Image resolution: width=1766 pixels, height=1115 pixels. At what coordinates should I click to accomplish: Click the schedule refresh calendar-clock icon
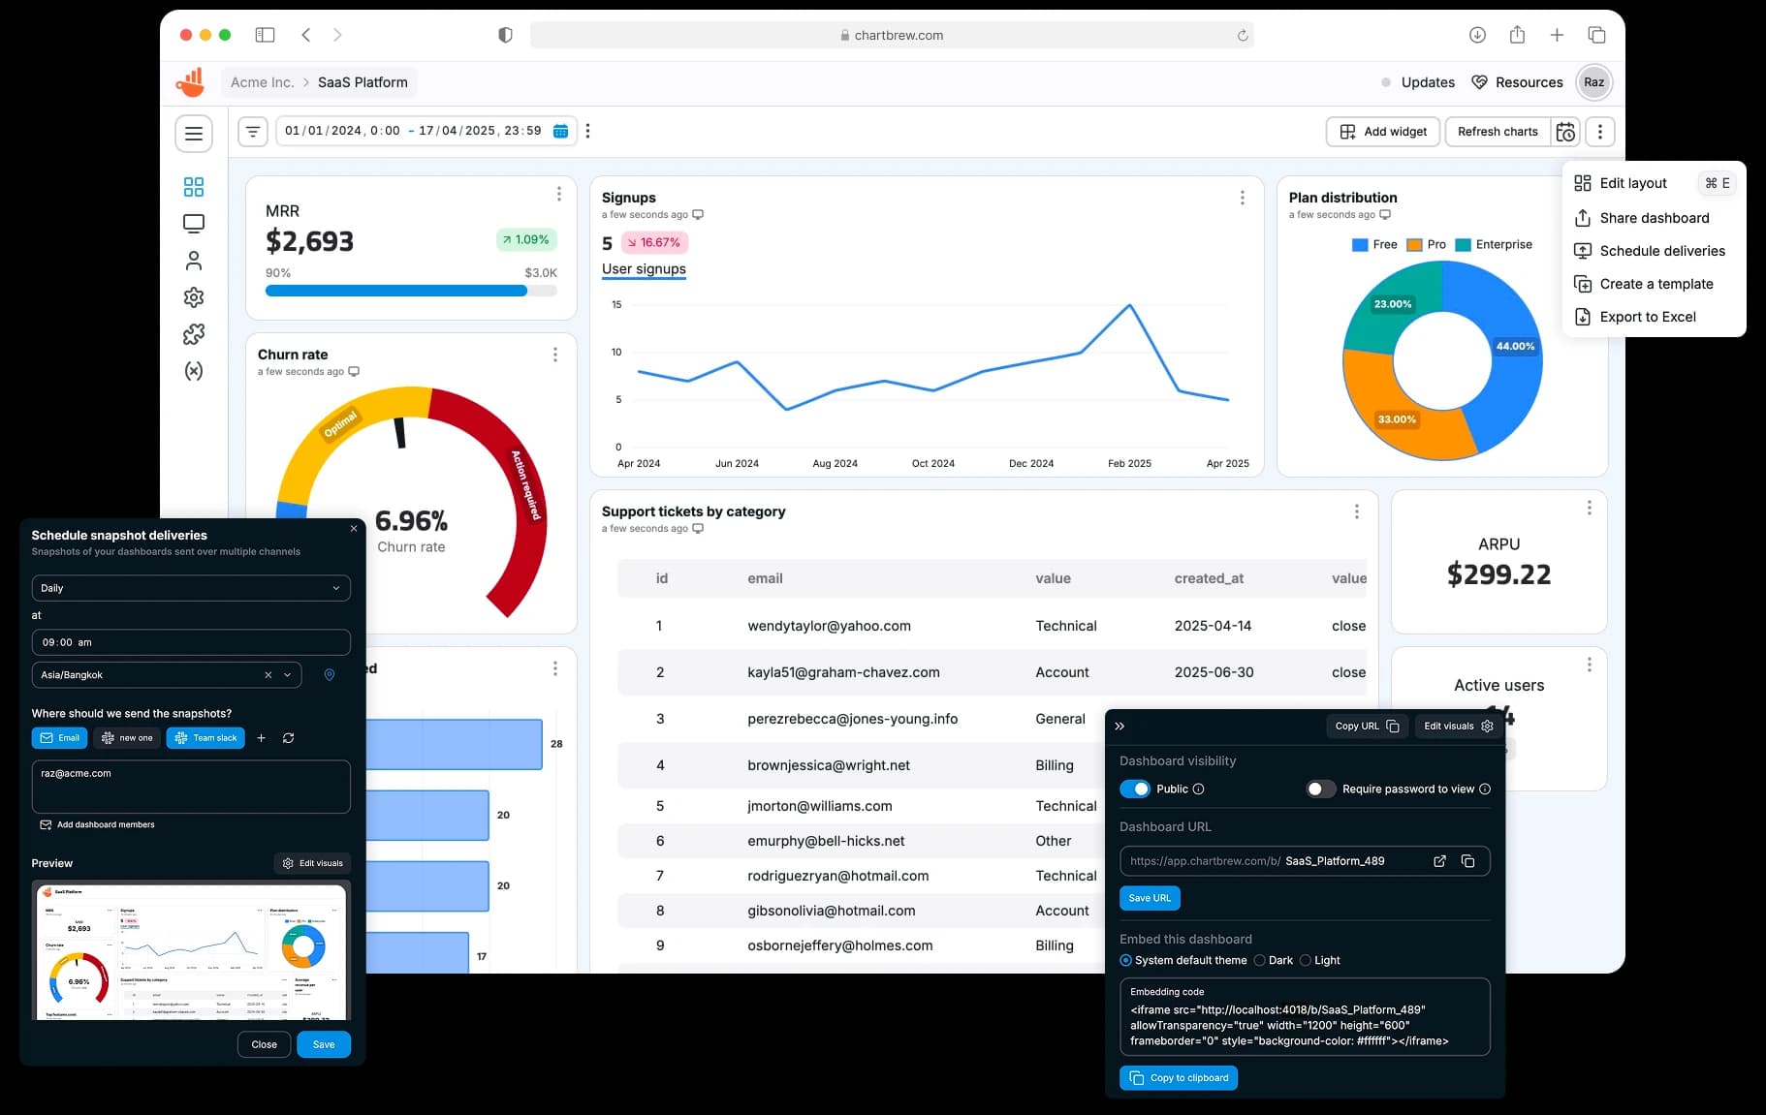(1565, 132)
